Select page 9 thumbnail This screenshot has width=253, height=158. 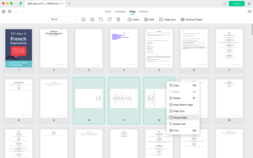coord(54,98)
